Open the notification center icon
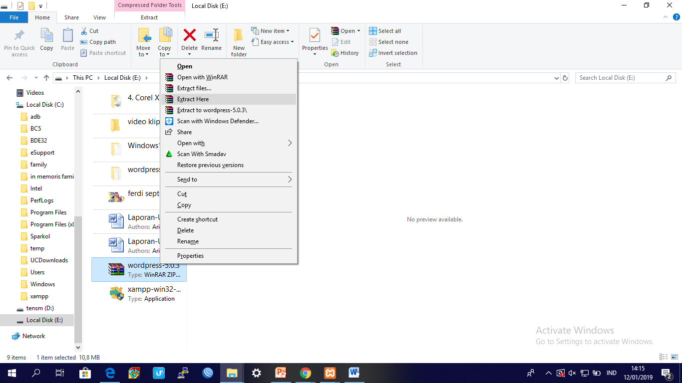 (666, 373)
